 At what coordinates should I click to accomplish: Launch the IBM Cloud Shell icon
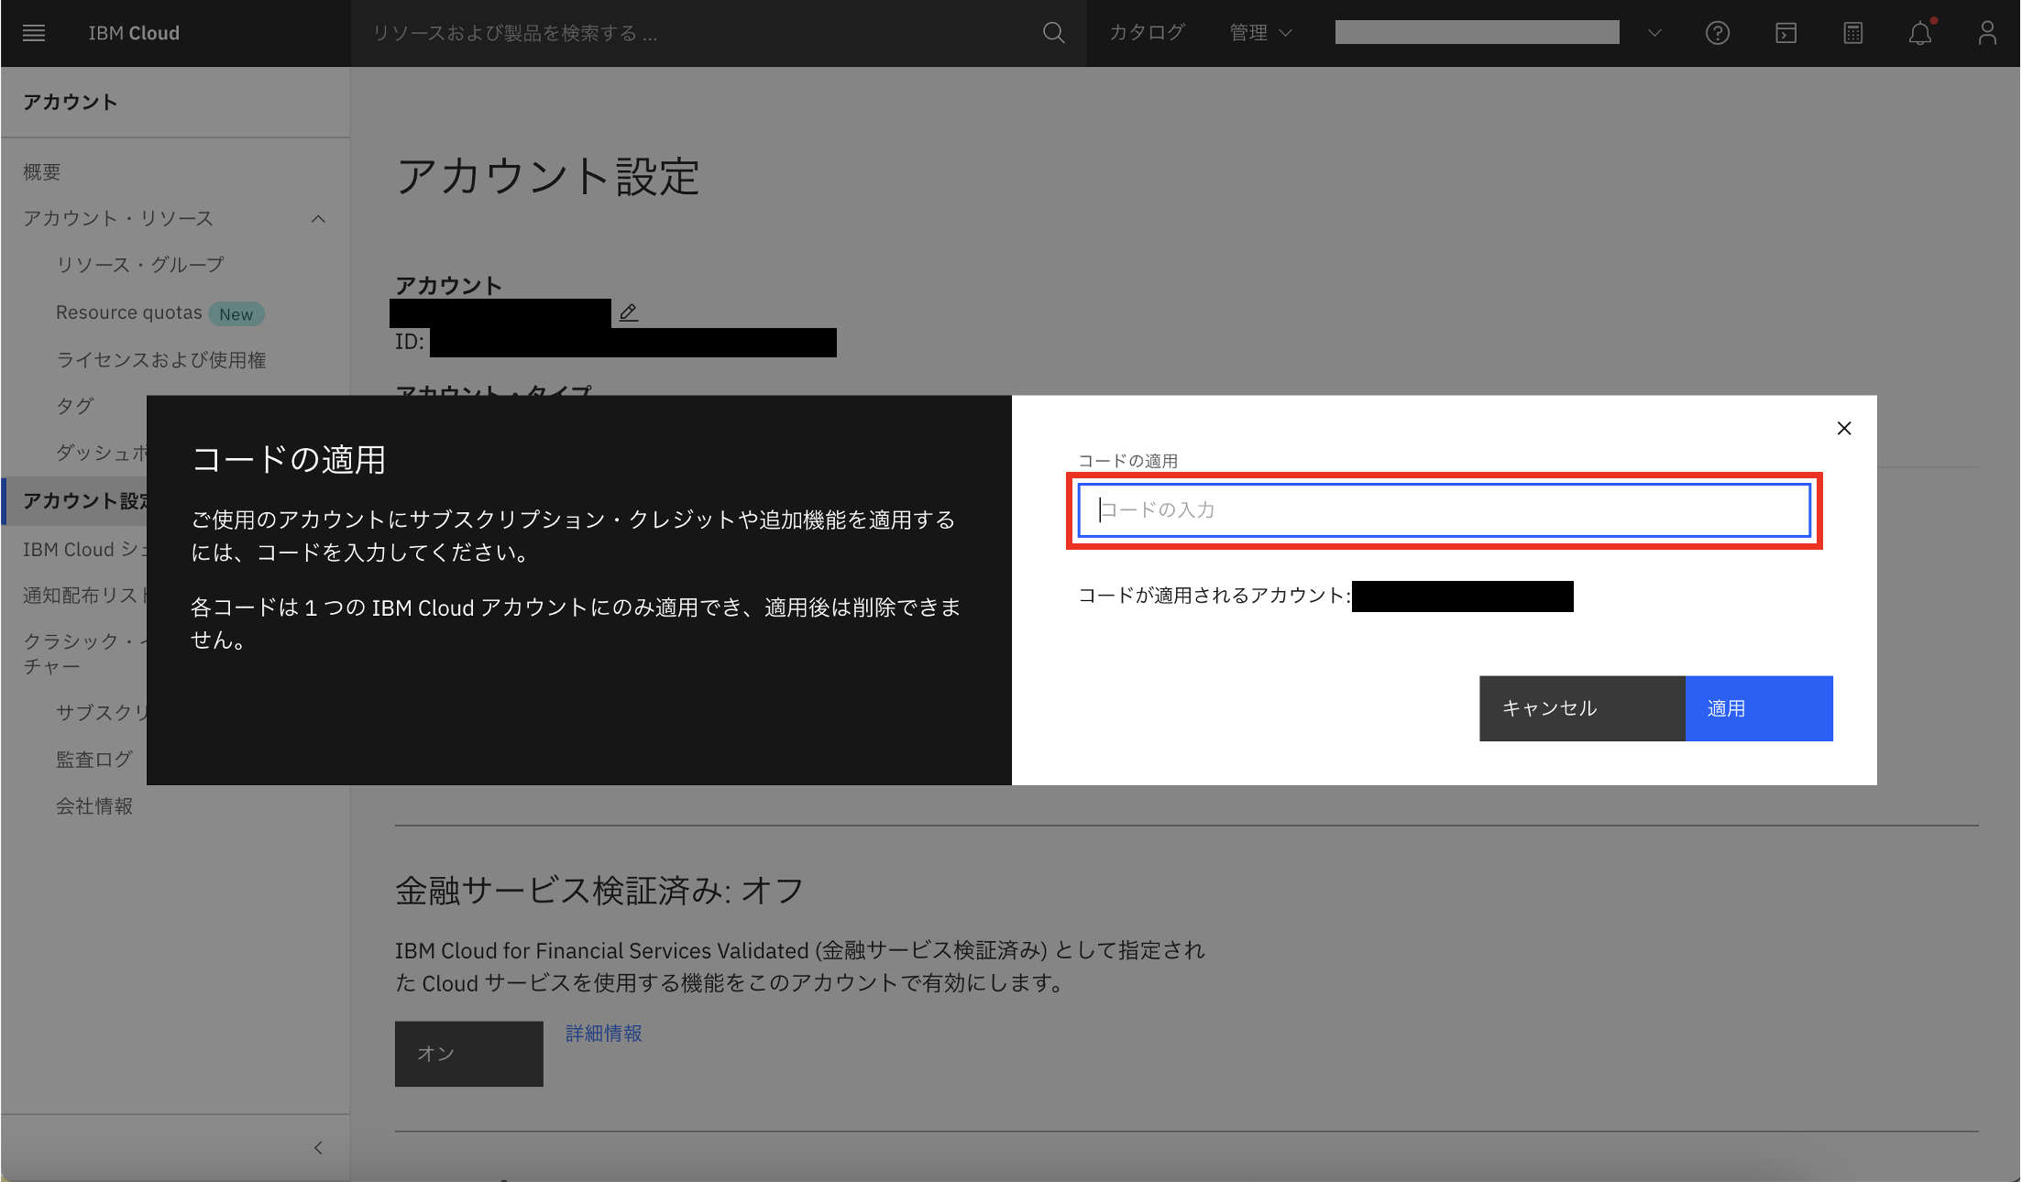click(x=1786, y=33)
